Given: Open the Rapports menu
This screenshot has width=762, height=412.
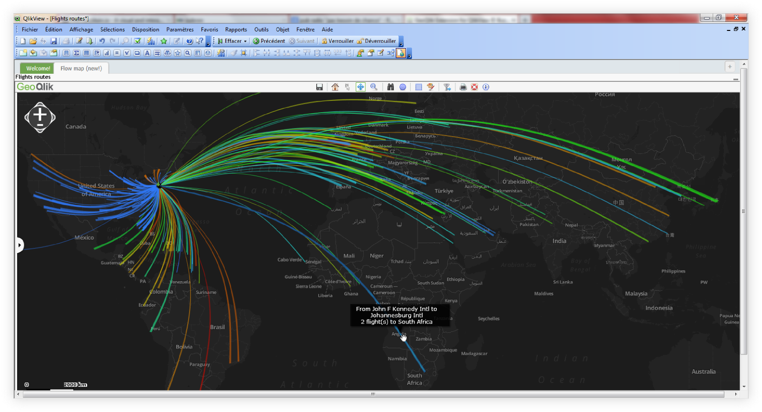Looking at the screenshot, I should 236,29.
